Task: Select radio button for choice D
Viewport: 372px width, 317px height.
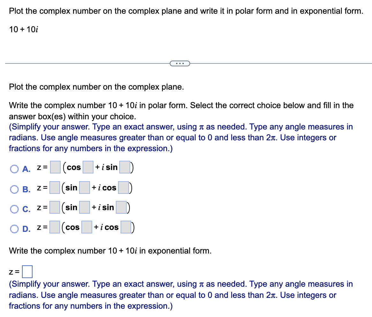Action: tap(14, 227)
